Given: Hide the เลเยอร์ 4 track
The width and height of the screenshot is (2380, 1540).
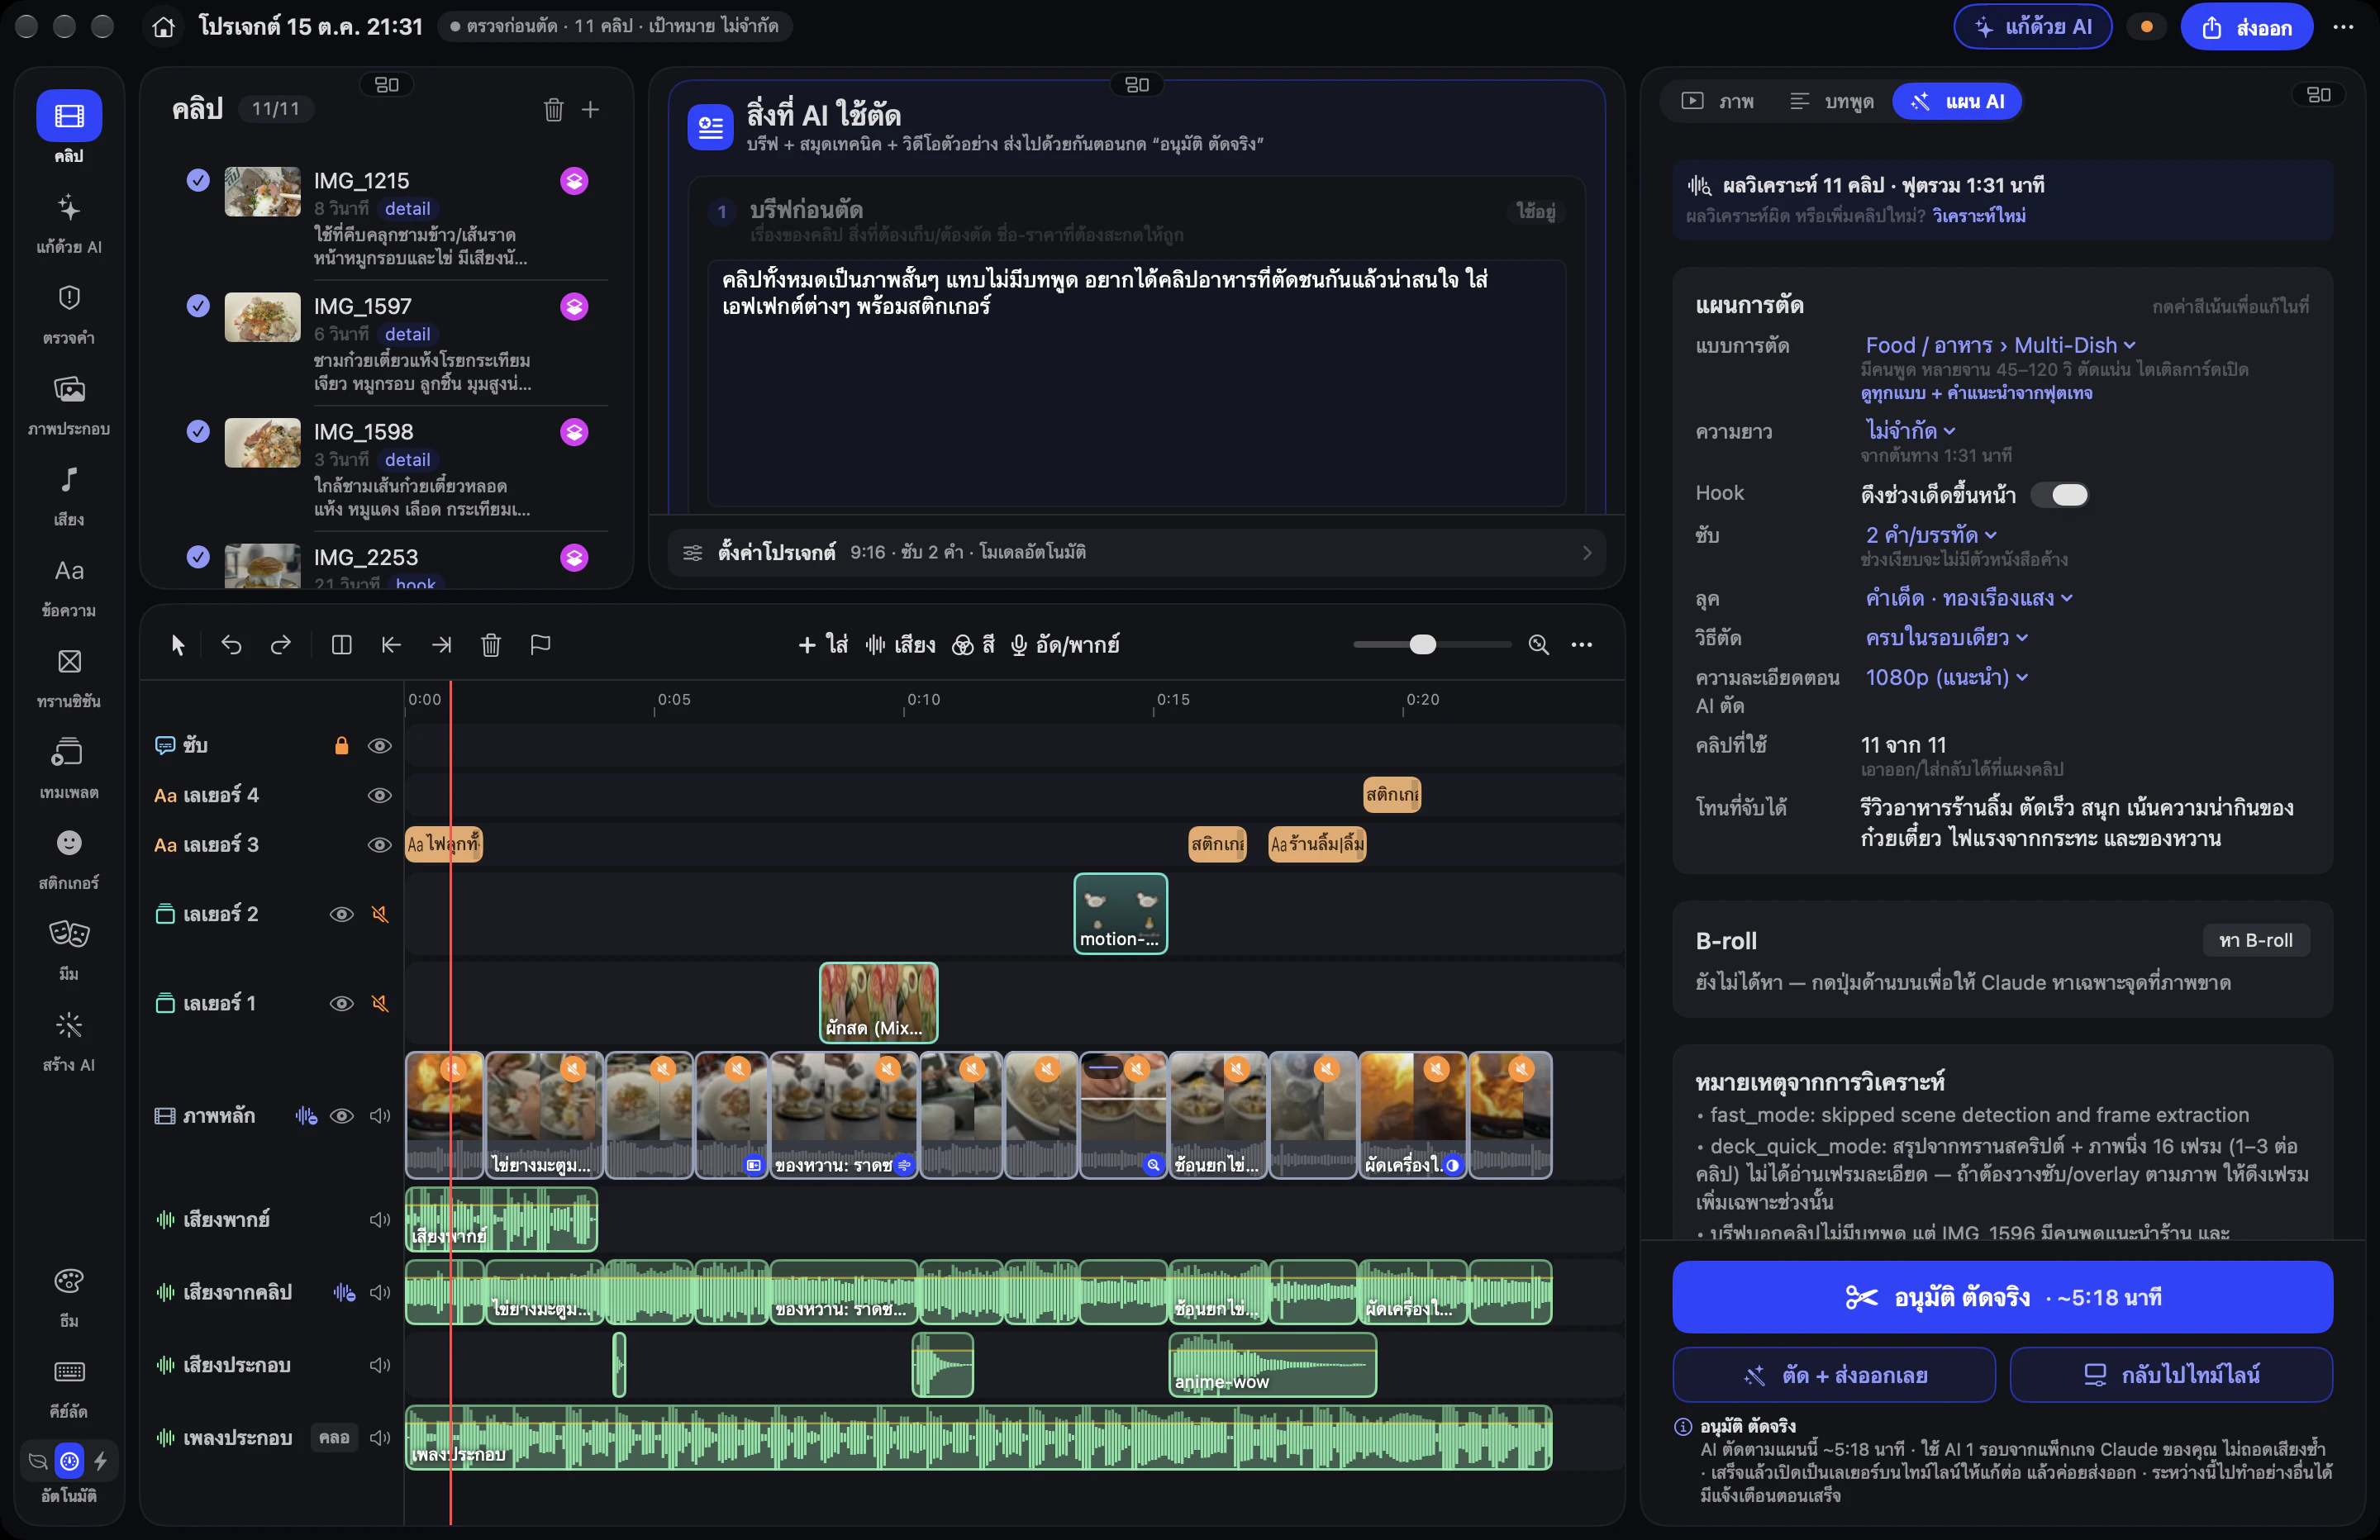Looking at the screenshot, I should 379,796.
